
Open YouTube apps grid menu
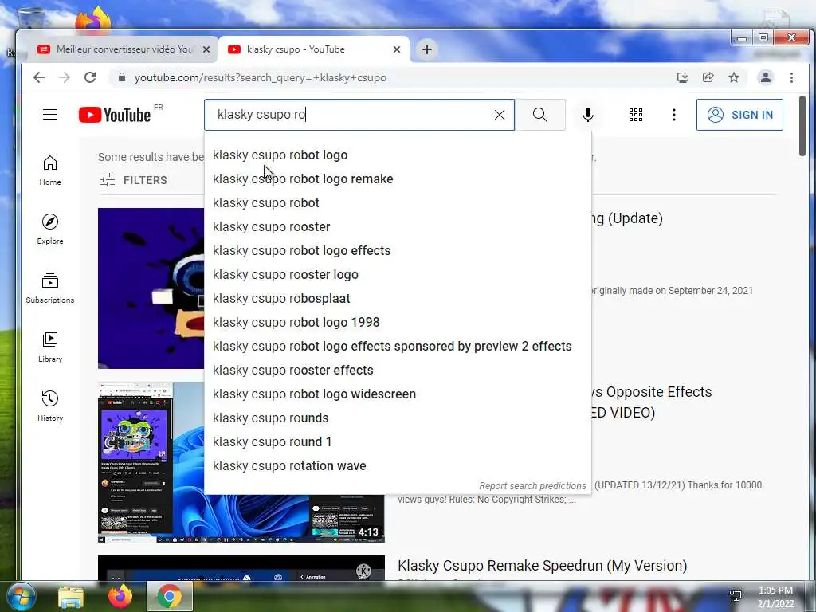(x=635, y=115)
